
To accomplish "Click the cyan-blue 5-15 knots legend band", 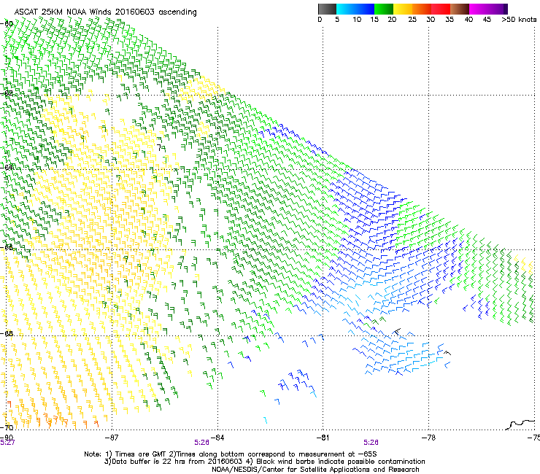I will pos(355,9).
